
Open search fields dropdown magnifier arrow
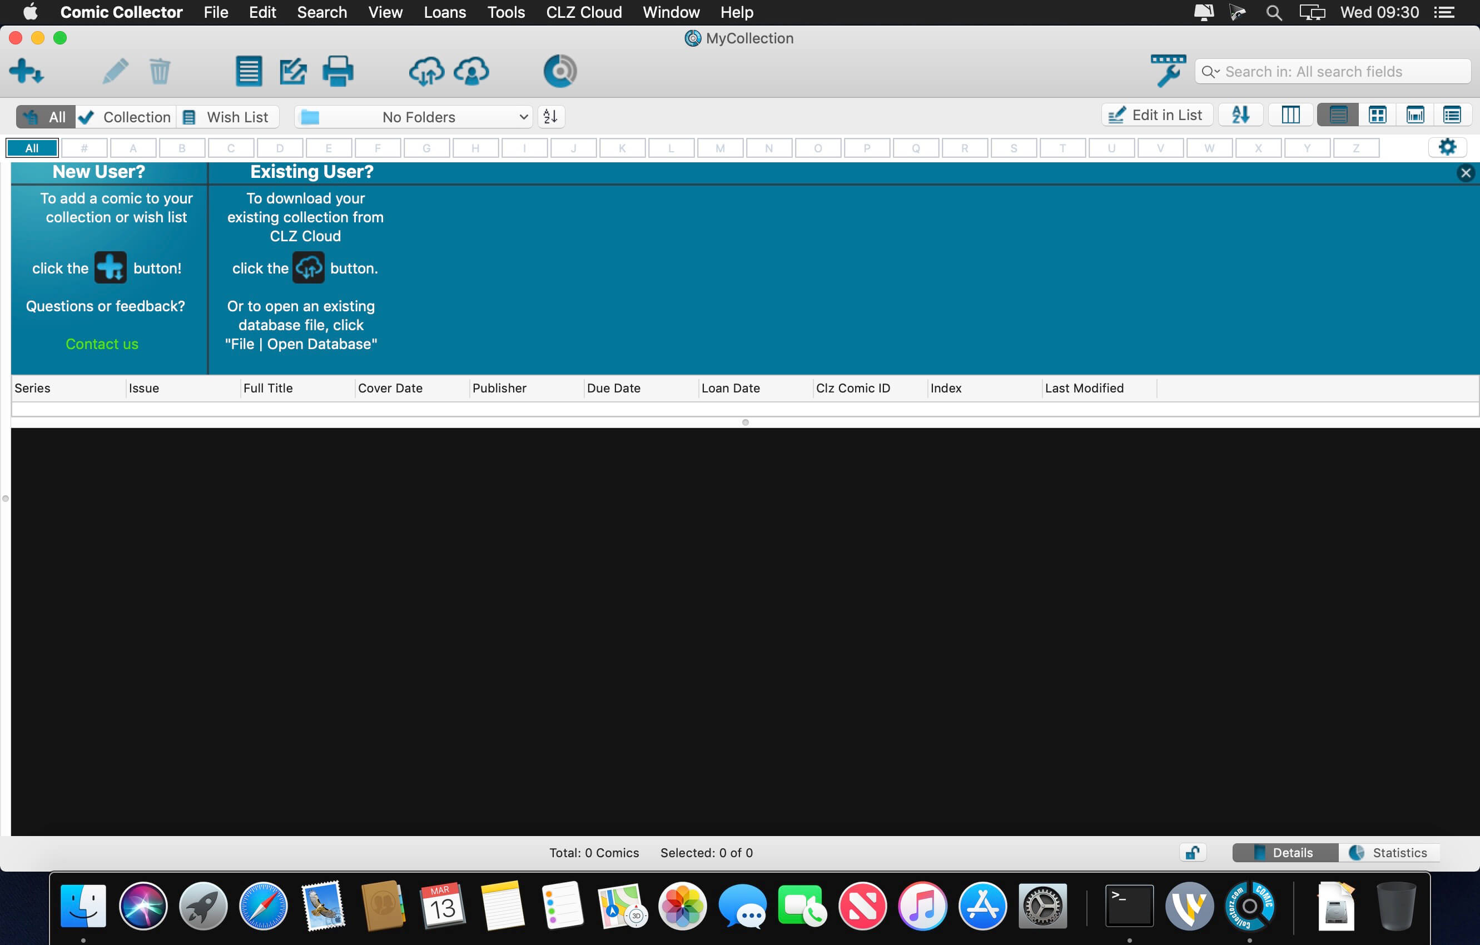(1210, 72)
